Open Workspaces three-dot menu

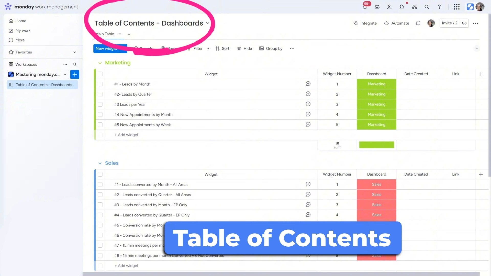click(65, 64)
